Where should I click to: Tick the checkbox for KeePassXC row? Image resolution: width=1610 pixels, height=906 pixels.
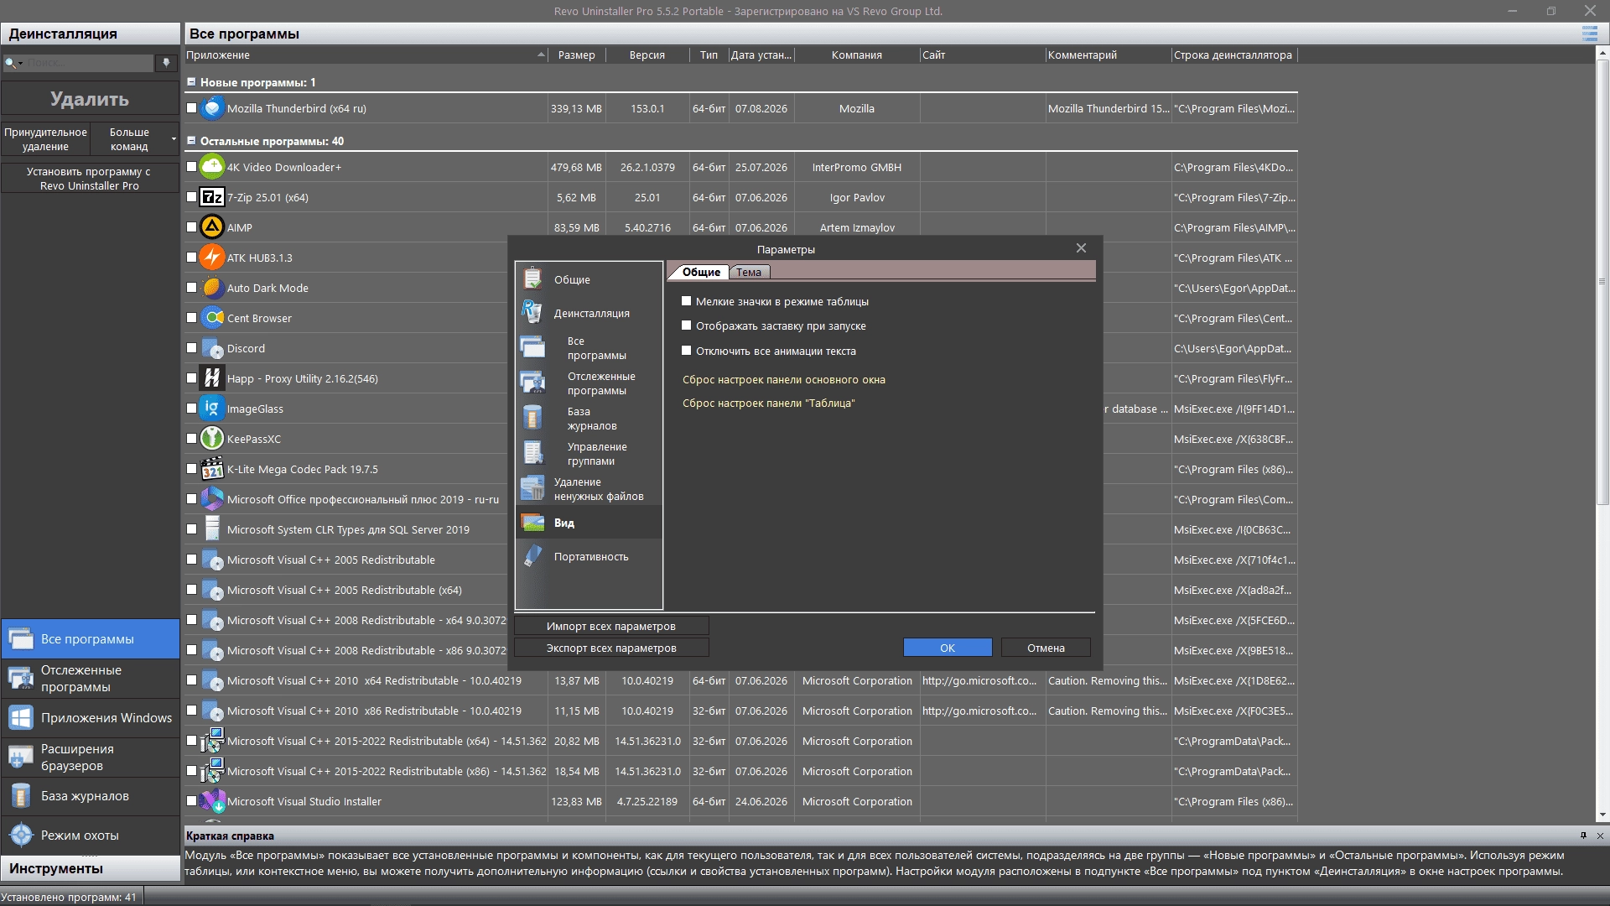192,439
